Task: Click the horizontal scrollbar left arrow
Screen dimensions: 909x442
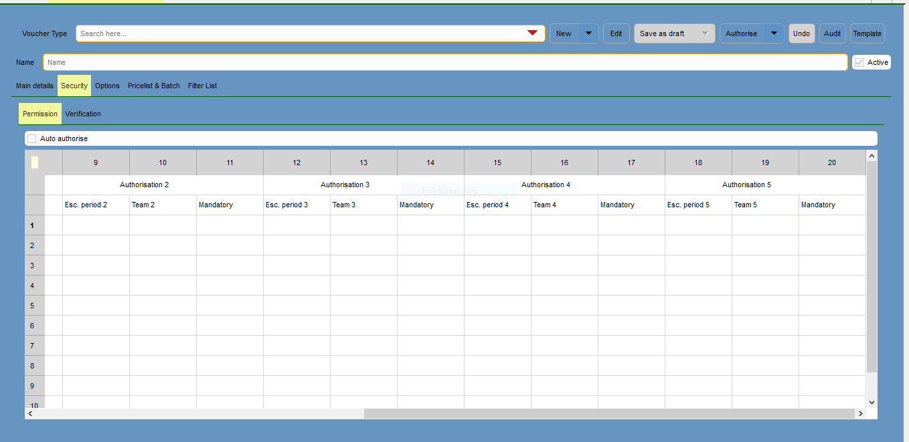Action: (x=30, y=414)
